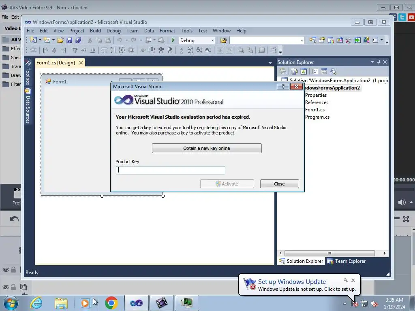Click Properties icon in Solution Explorer toolbar
Viewport: 415px width, 311px height.
coord(283,71)
